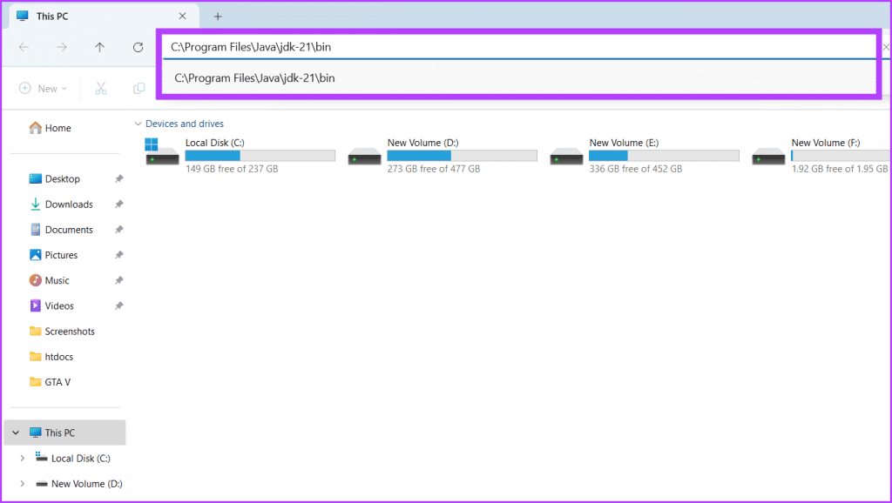
Task: Refresh the current folder view
Action: (138, 47)
